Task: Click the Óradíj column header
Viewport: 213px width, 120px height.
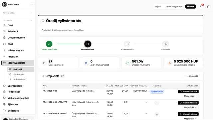Action: [x=109, y=86]
